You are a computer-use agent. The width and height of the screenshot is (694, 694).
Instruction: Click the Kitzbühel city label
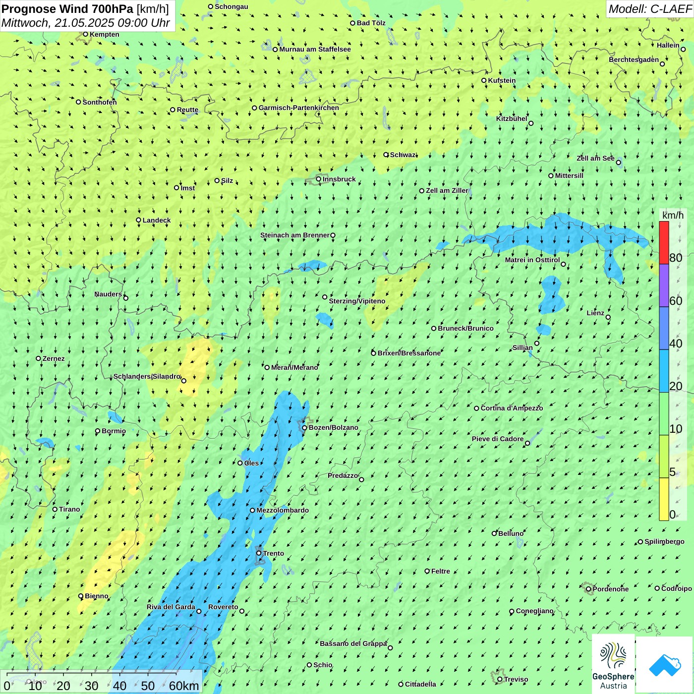point(512,118)
